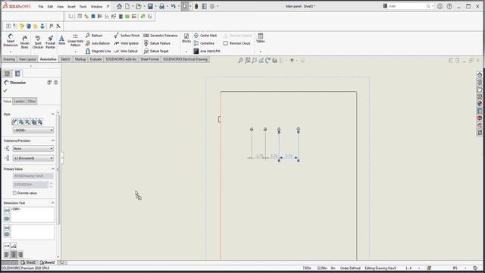Click the Rebuild traffic light icon
This screenshot has height=273, width=485.
196,6
